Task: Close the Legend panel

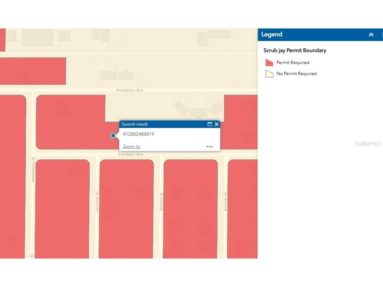Action: pyautogui.click(x=382, y=35)
